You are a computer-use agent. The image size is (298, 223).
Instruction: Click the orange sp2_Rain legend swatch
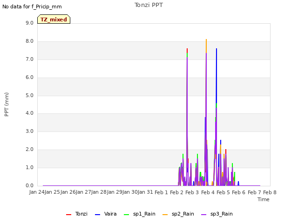click(x=165, y=215)
